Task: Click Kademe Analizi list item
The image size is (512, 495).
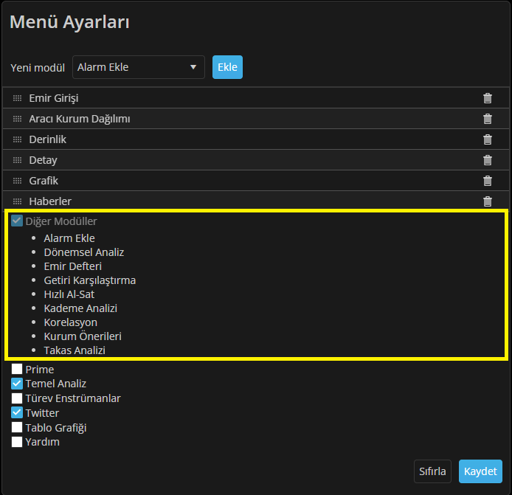Action: coord(80,308)
